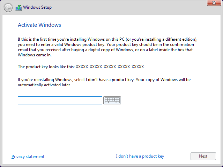Click the line starting 'If this is the first time'
This screenshot has width=223, height=167.
107,39
